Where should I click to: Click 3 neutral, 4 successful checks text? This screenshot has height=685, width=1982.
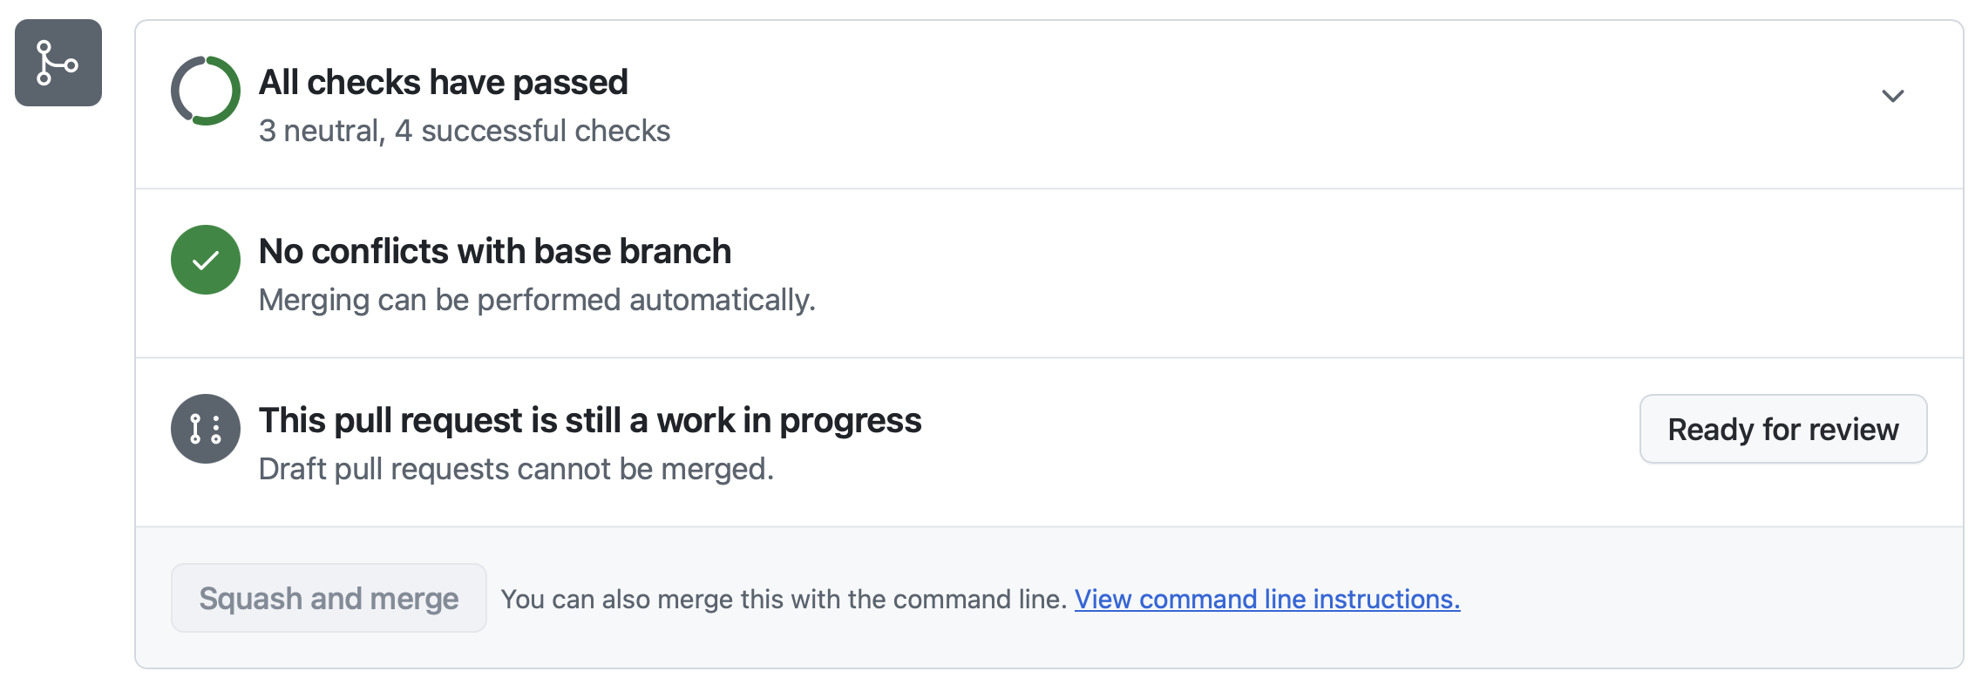coord(465,131)
